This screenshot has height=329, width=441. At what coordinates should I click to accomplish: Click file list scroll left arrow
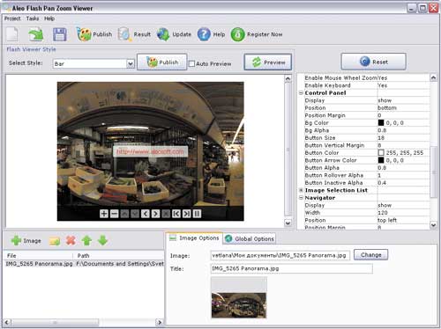7,323
